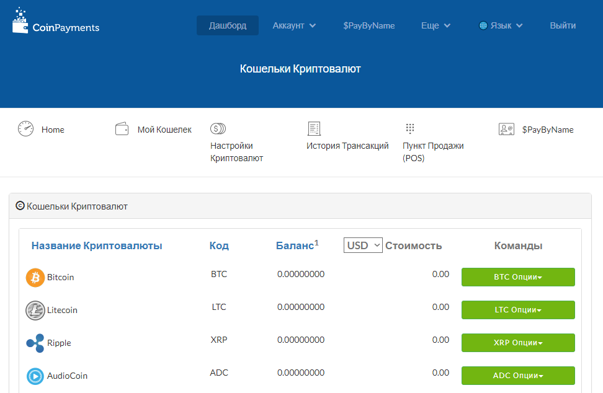Click the keypad icon above Пункт Продажи

click(x=410, y=128)
